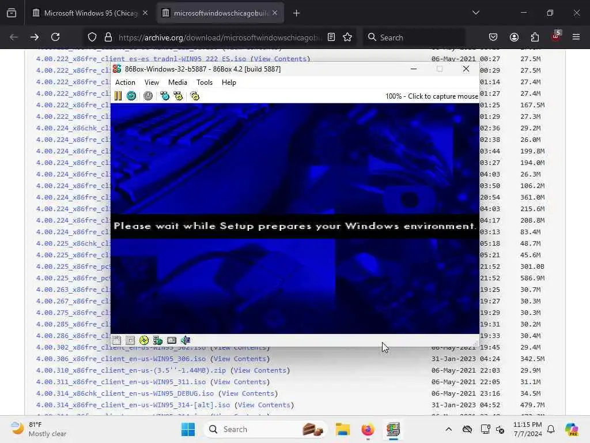The width and height of the screenshot is (590, 443).
Task: Open the Help menu in 86Box
Action: pyautogui.click(x=229, y=82)
